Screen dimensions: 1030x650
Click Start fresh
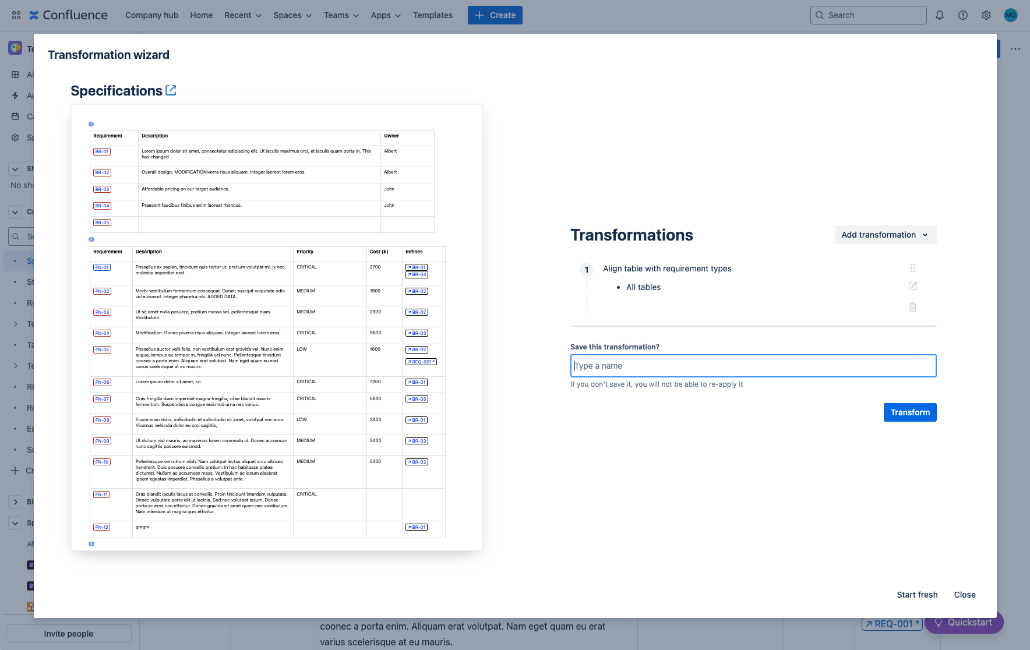point(917,595)
